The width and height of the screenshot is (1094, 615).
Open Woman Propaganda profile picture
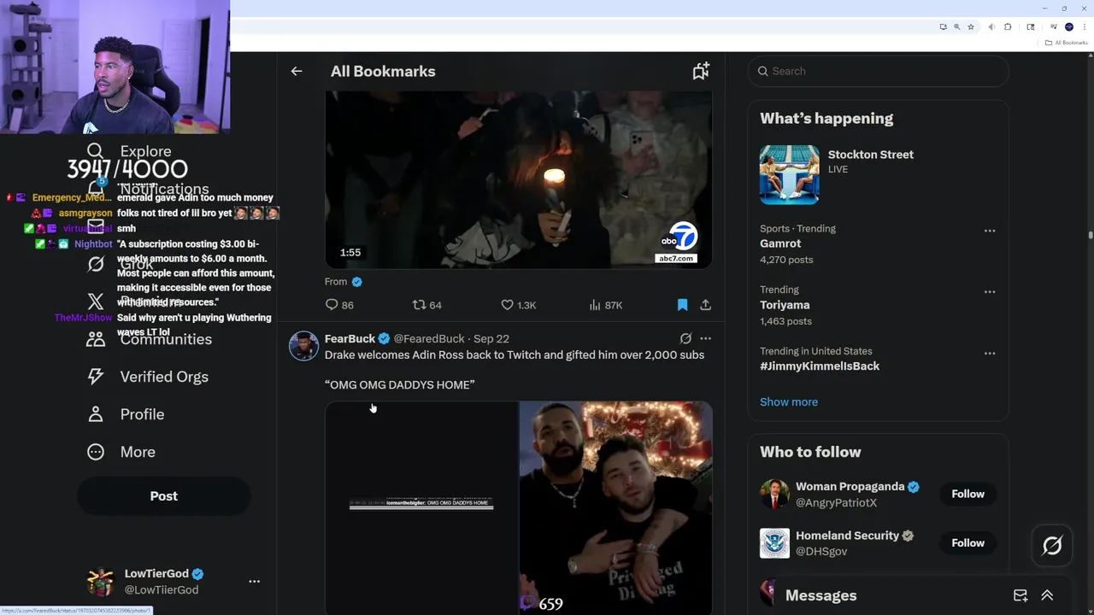point(774,494)
